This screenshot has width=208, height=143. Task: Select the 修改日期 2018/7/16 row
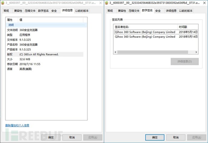click(x=45, y=64)
